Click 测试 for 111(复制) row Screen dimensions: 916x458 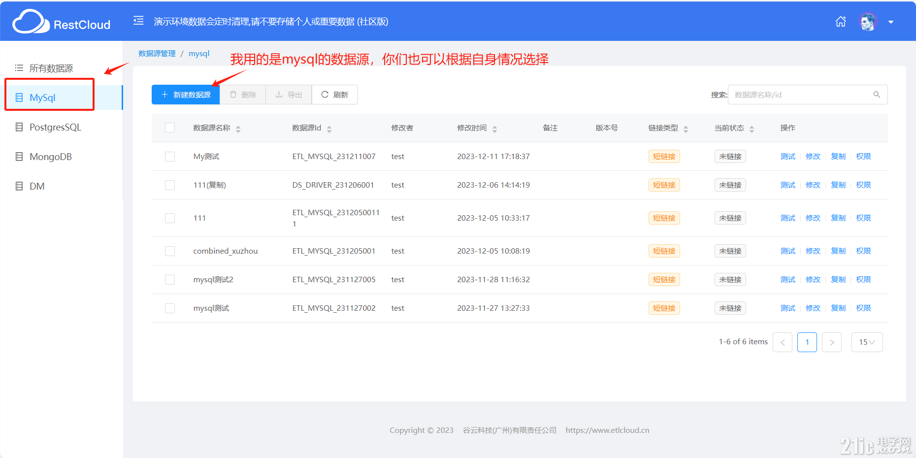(x=788, y=185)
